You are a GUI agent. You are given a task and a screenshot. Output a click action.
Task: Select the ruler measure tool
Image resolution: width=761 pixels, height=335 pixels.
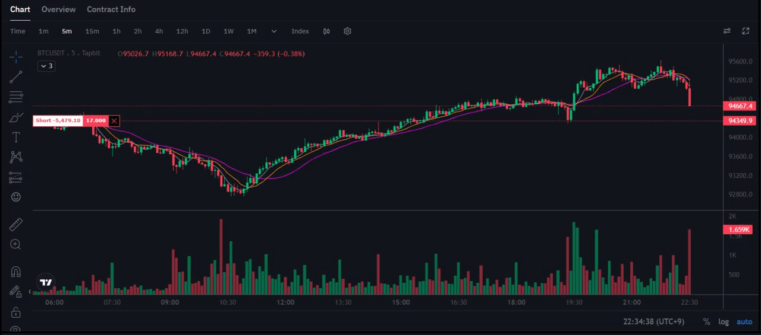pyautogui.click(x=16, y=224)
